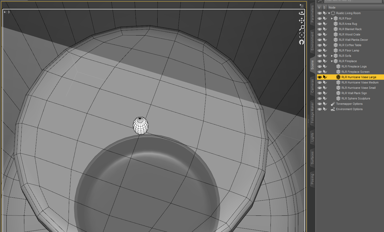Click the RLR Area Rug node icon
384x232 pixels.
336,24
